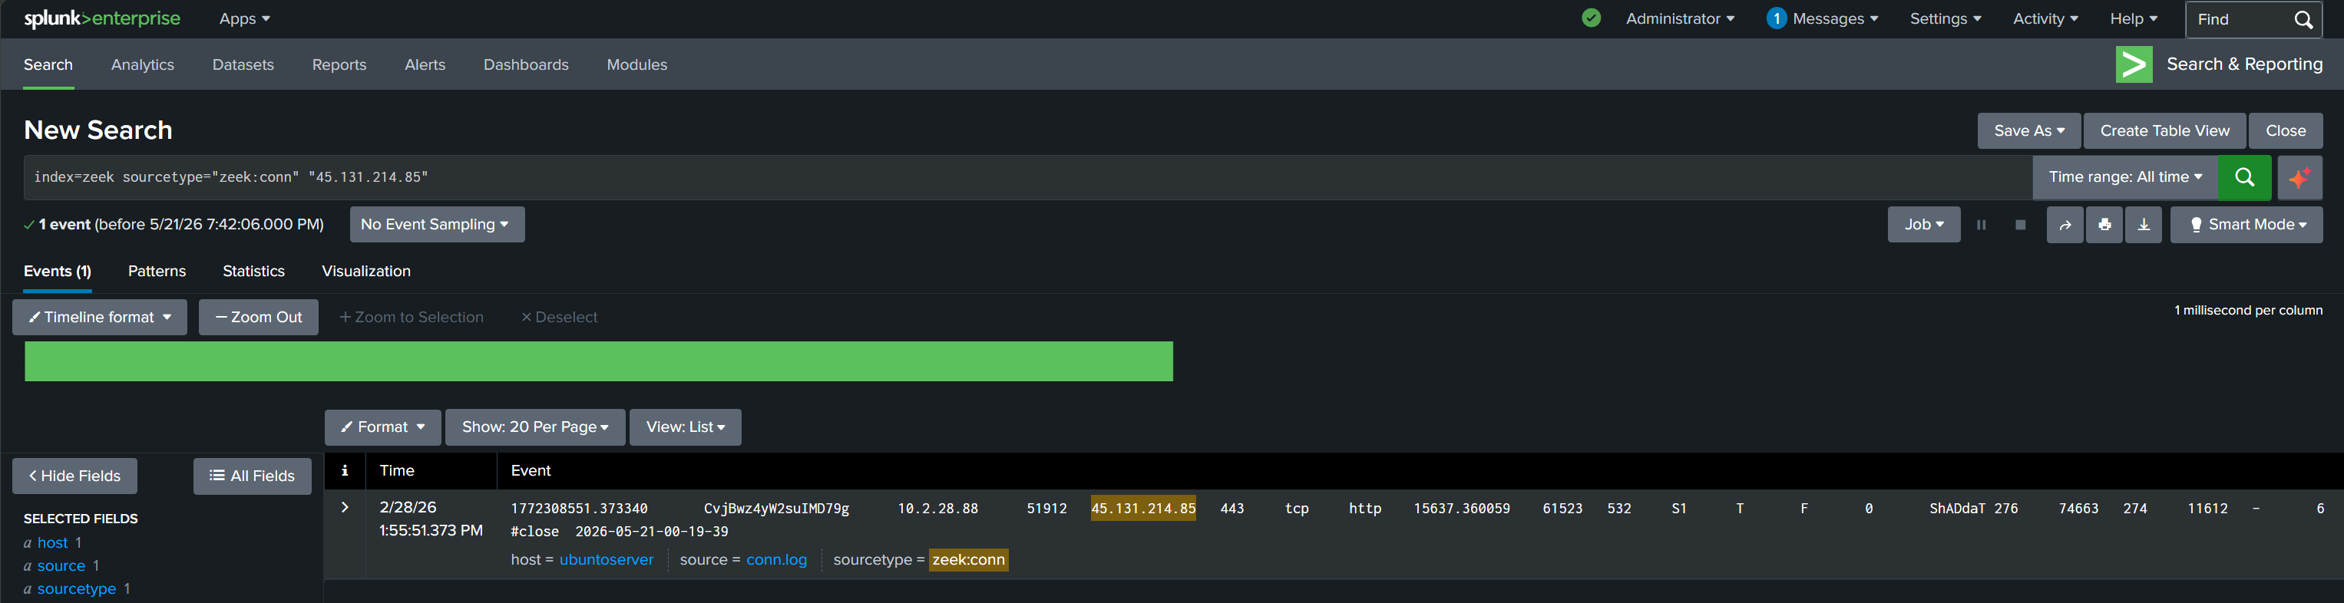Click the event info column icon

(344, 470)
